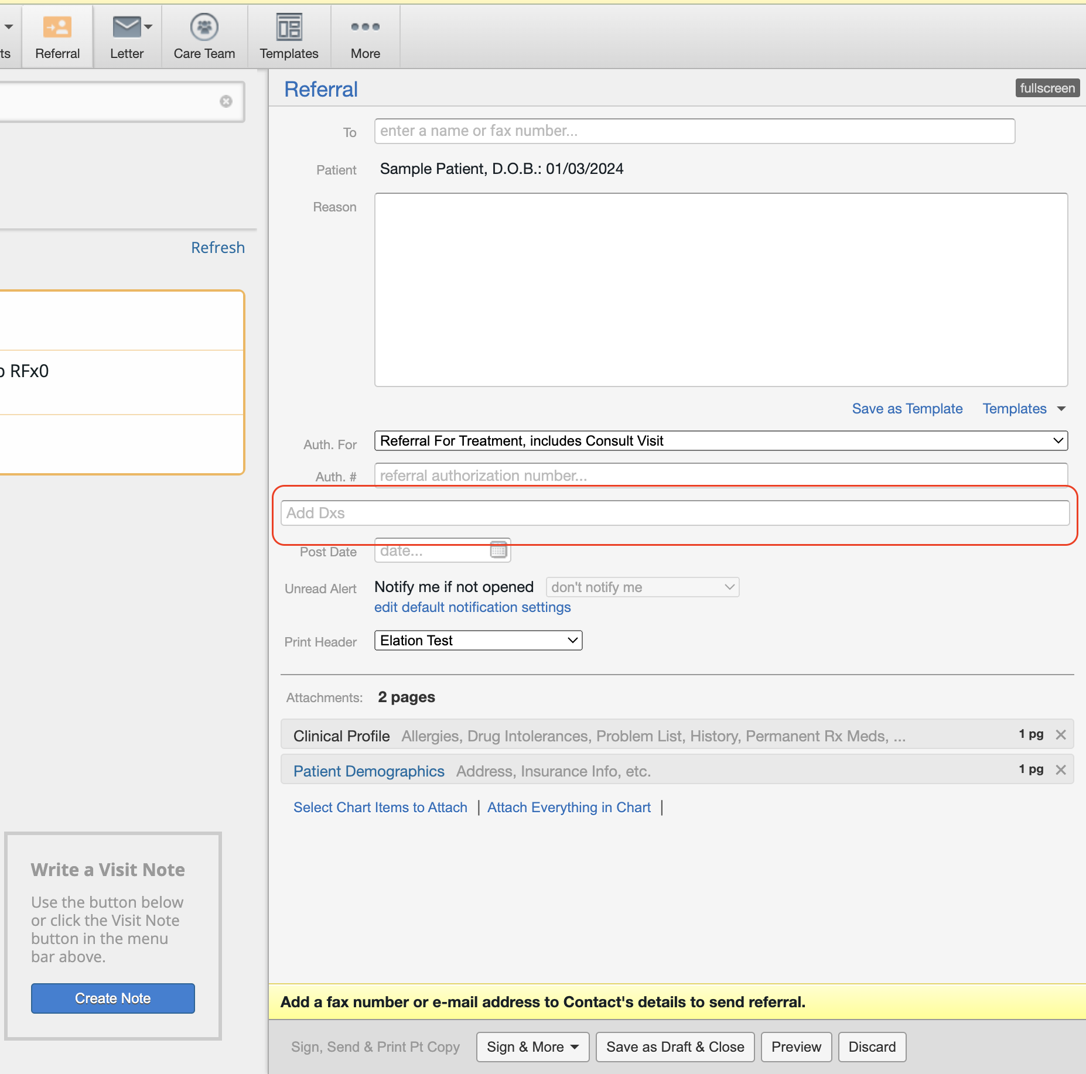Click the referral authorization number field
This screenshot has width=1086, height=1074.
click(x=721, y=476)
